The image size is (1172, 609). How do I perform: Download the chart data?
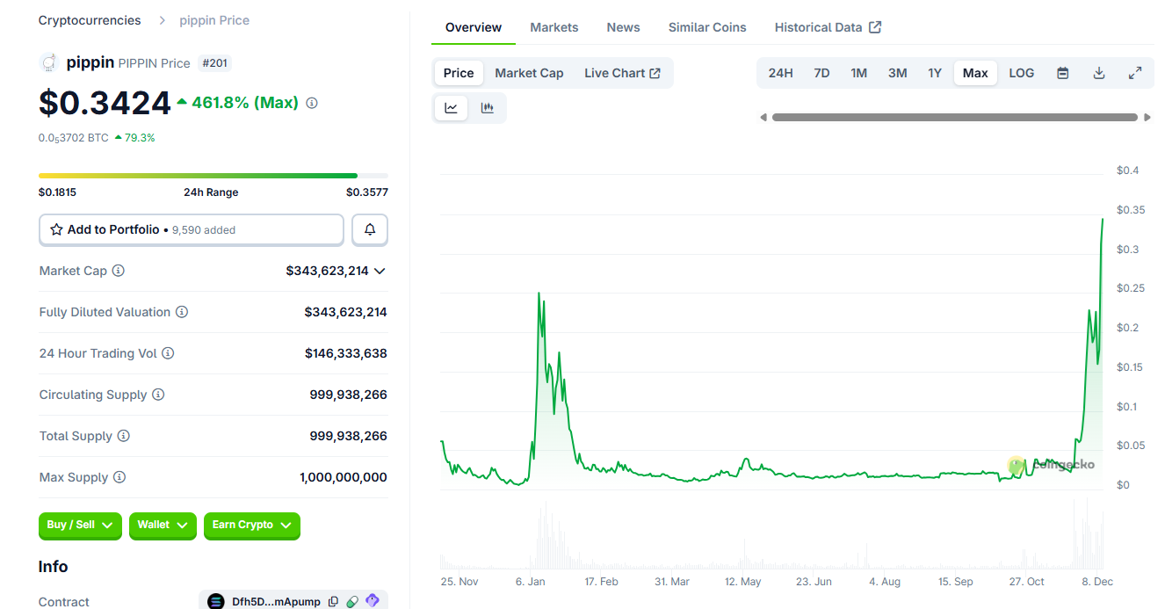(x=1098, y=73)
